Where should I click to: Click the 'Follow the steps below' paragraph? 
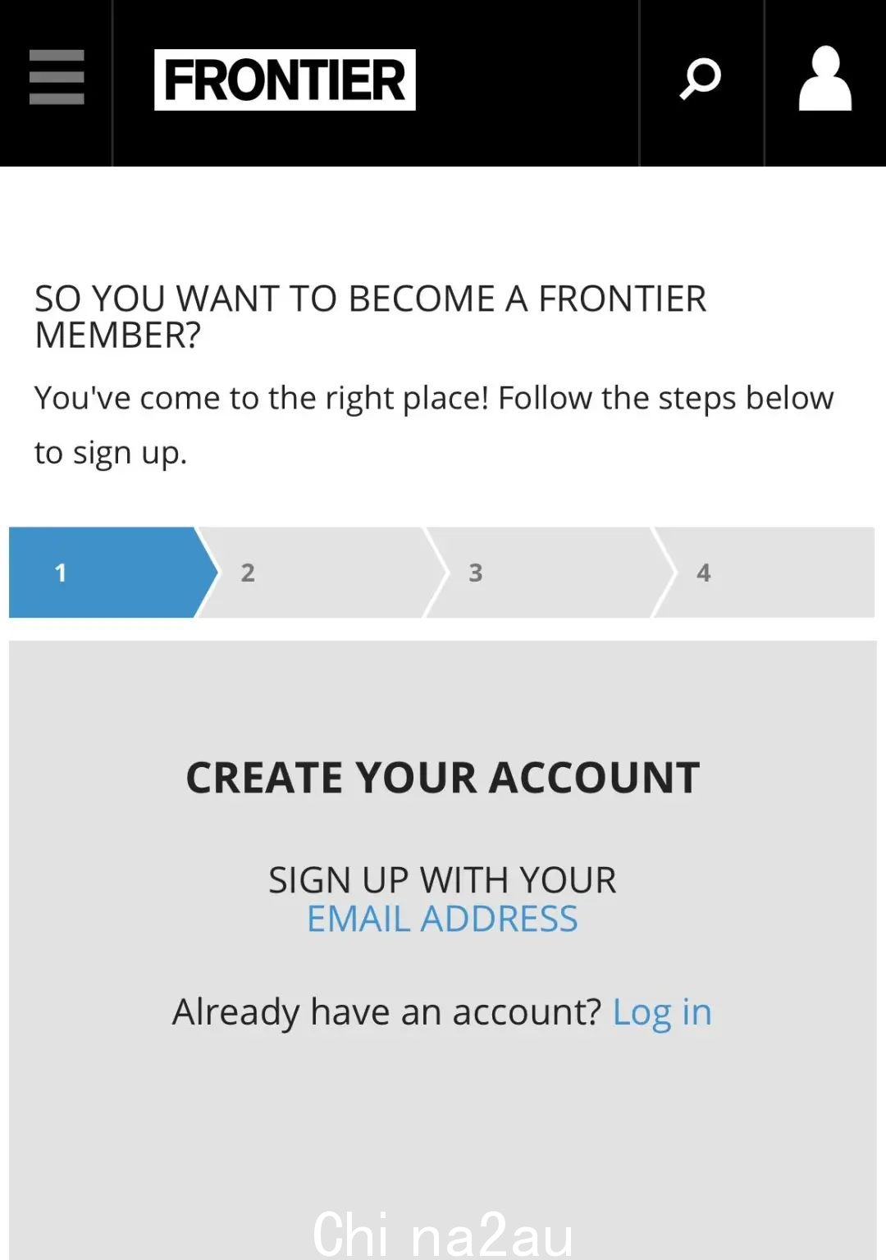pyautogui.click(x=434, y=425)
